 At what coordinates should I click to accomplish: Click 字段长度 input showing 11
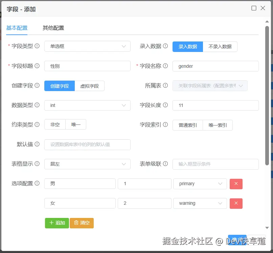[215, 105]
